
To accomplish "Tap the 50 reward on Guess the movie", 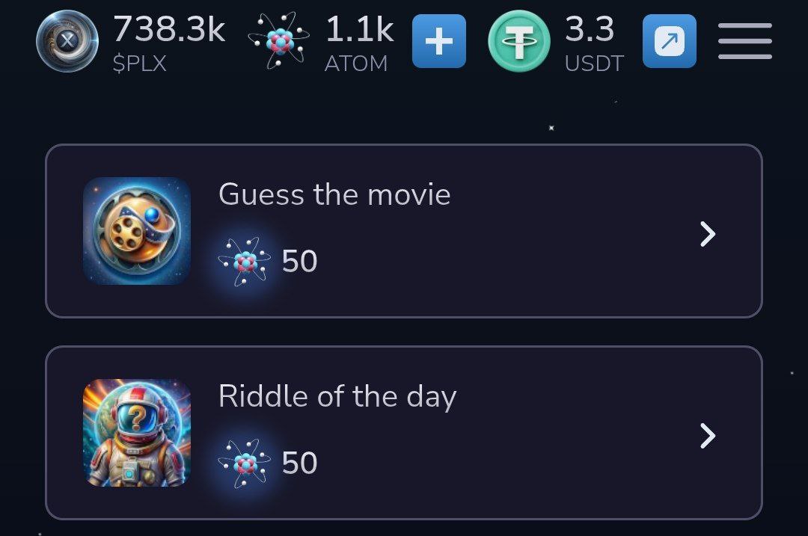I will pos(299,261).
